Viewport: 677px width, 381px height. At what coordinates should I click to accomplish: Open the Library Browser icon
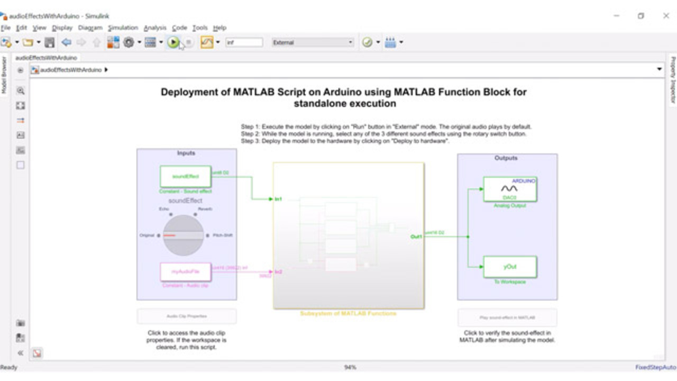pyautogui.click(x=113, y=42)
